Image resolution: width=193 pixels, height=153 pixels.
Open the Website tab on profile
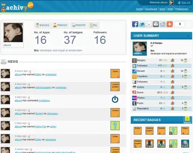coord(79,25)
